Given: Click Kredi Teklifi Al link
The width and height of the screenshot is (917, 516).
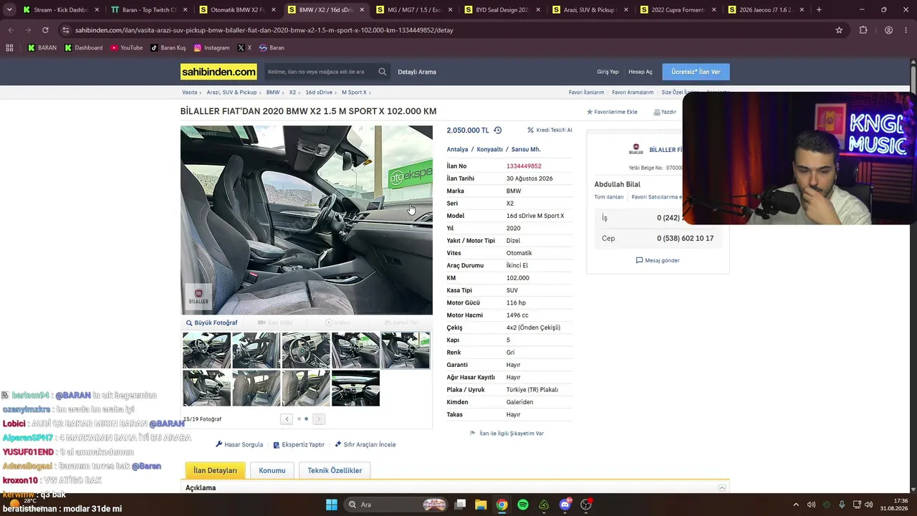Looking at the screenshot, I should 550,130.
